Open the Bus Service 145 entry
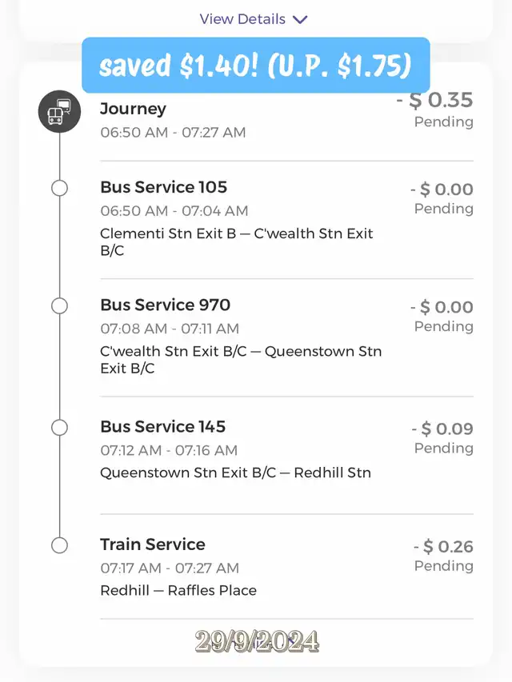 coord(163,426)
